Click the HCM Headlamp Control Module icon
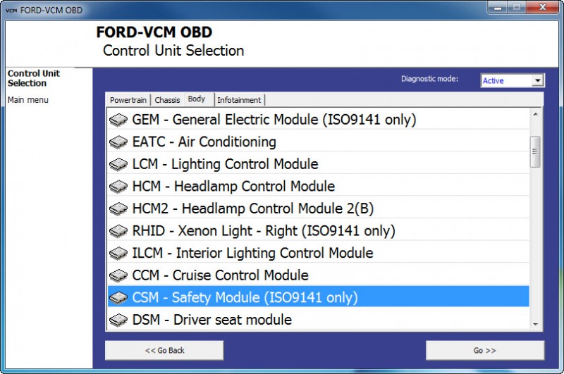 (118, 187)
